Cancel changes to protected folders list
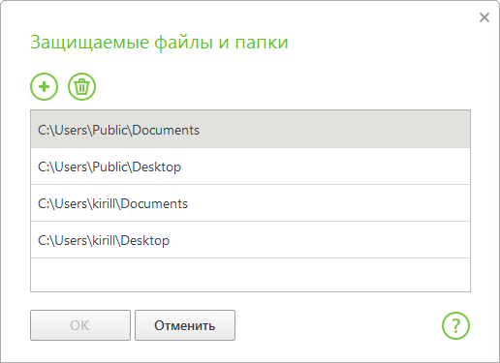Screen dimensions: 500x363 (x=185, y=325)
